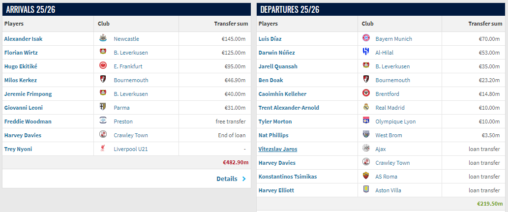The image size is (508, 212).
Task: Click the AS Roma crest icon
Action: (366, 176)
